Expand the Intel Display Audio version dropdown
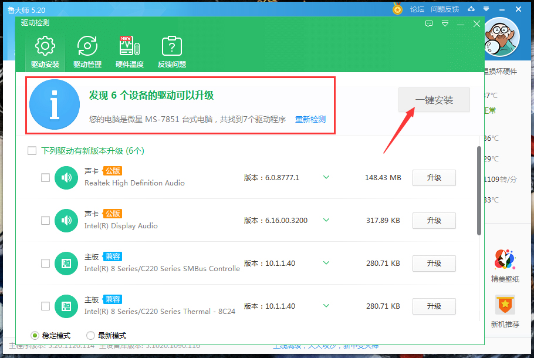The height and width of the screenshot is (358, 534). click(x=326, y=220)
